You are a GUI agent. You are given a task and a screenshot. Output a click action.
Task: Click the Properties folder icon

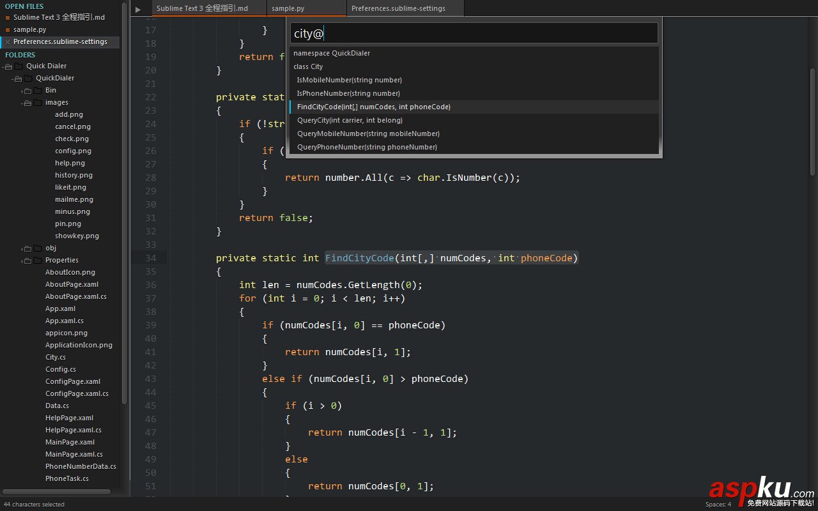coord(38,260)
